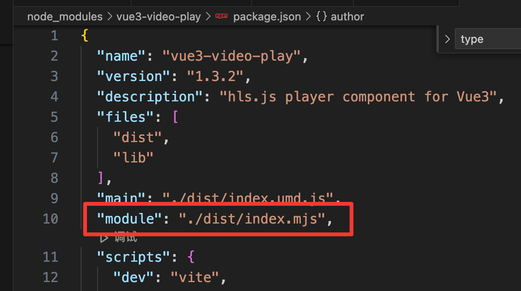Click line number 5 in gutter
521x291 pixels.
coord(54,117)
